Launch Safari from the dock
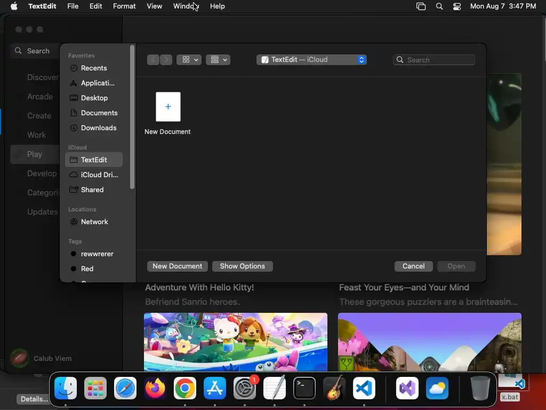The width and height of the screenshot is (546, 410). 125,388
